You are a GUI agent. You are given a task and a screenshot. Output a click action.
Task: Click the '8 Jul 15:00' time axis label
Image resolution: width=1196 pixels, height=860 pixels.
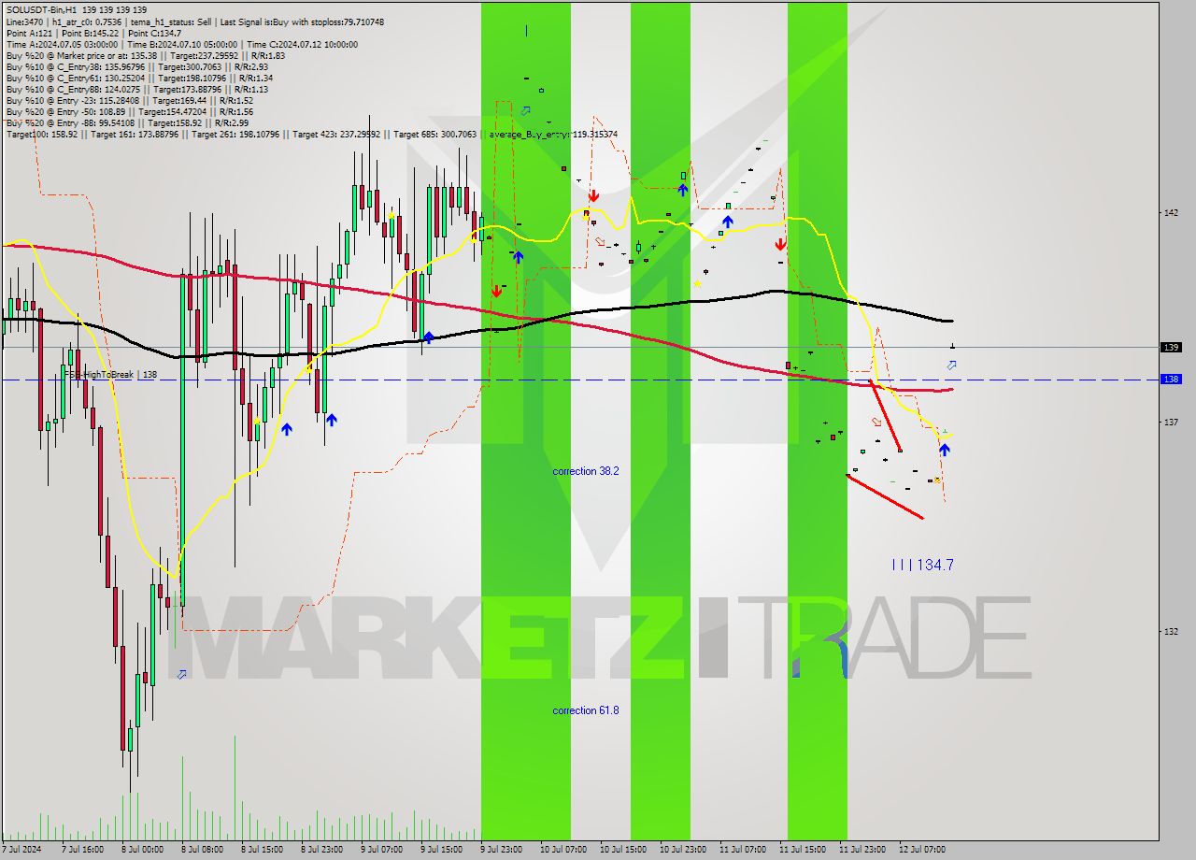point(262,850)
